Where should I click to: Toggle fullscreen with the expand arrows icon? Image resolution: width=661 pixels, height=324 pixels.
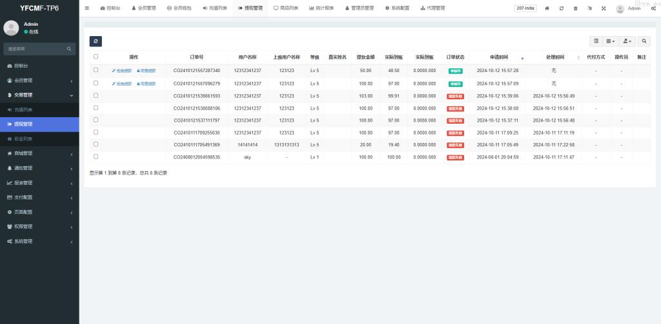click(x=604, y=8)
